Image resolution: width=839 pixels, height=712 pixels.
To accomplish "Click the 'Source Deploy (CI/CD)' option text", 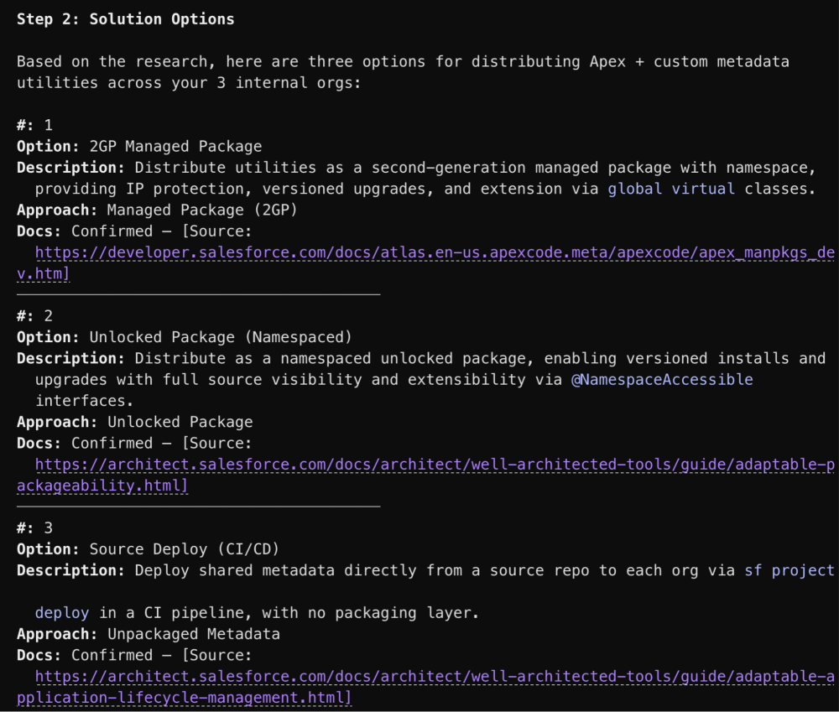I will (x=184, y=549).
